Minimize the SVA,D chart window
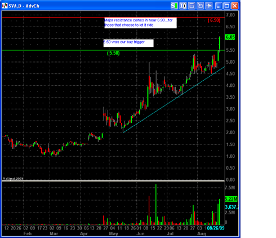This screenshot has height=238, width=276. (x=219, y=6)
